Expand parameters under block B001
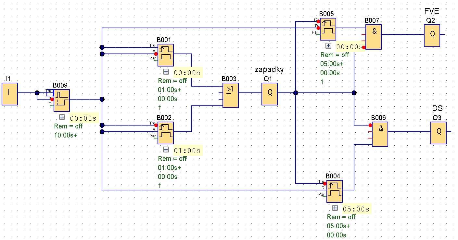Screen dimensions: 458x240 [x=166, y=72]
